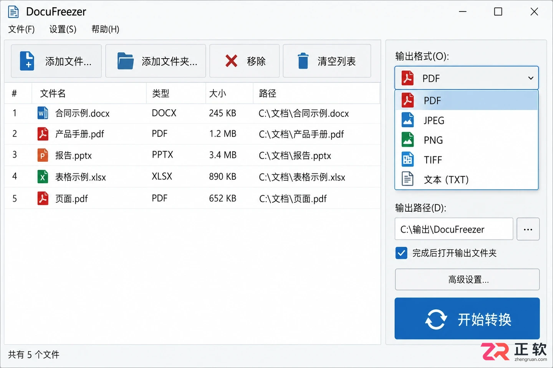Click the PowerPoint icon beside 报告.pptx
Screen dimensions: 553x368
[x=43, y=155]
